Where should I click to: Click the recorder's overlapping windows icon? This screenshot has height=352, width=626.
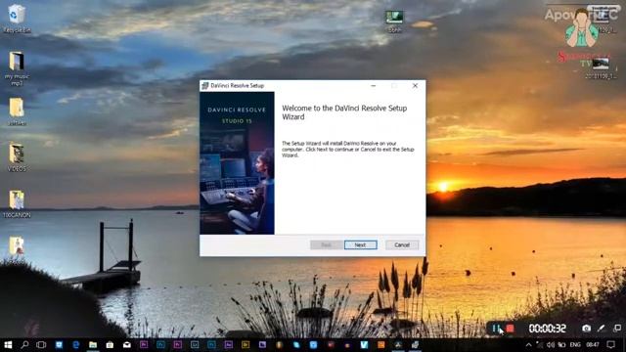617,329
